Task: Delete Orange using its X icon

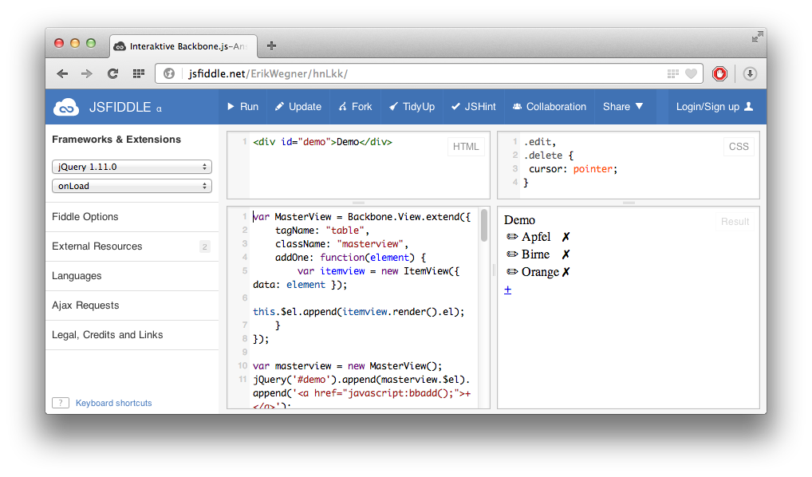Action: (566, 272)
